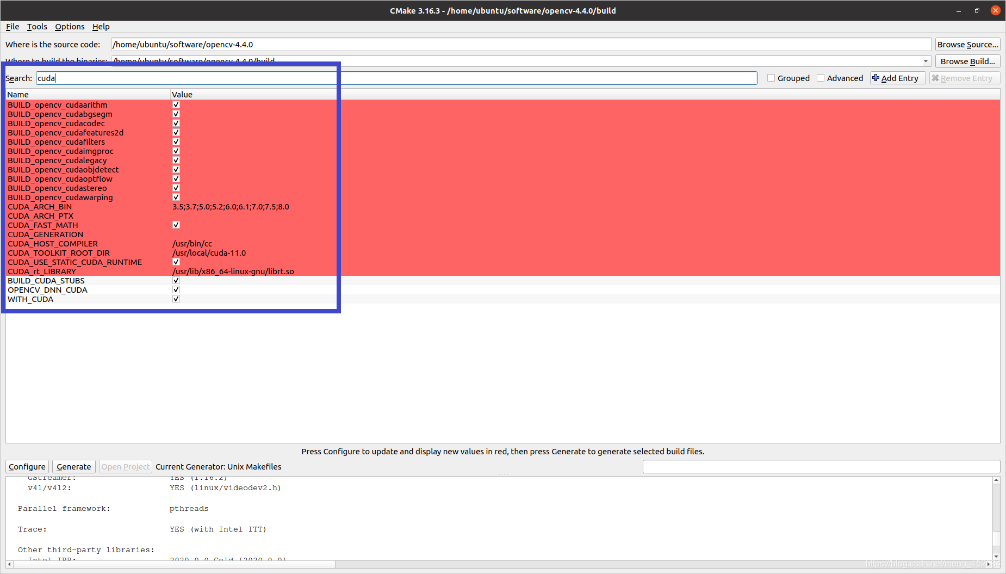Image resolution: width=1006 pixels, height=574 pixels.
Task: Select the CUDA_ARCH_BIN value 3.5;3.7;5.0
Action: coord(231,207)
